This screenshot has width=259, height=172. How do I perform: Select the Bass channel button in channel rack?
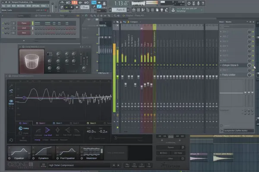pos(24,33)
